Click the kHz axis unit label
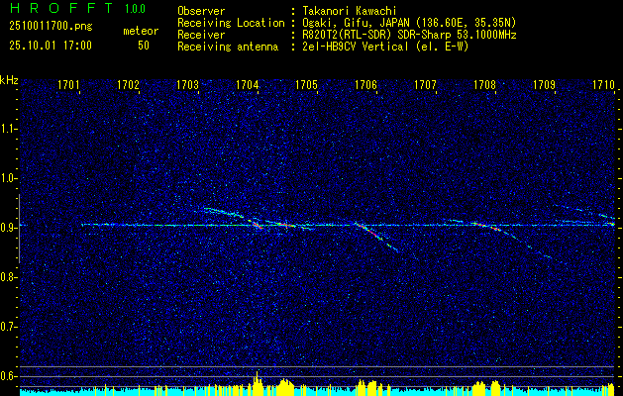 (x=10, y=80)
